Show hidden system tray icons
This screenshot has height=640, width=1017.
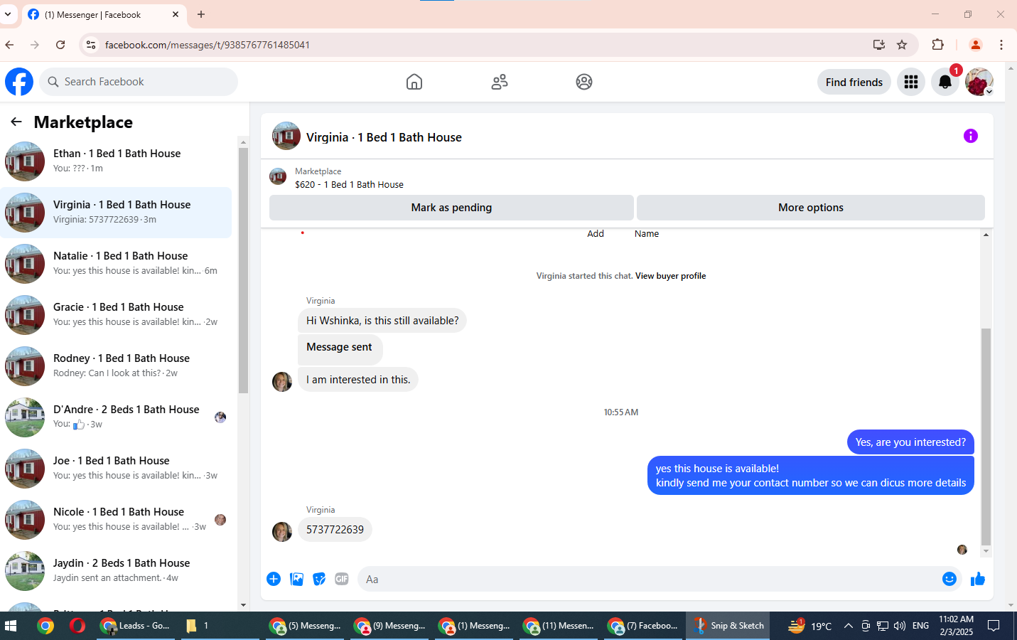click(x=848, y=626)
